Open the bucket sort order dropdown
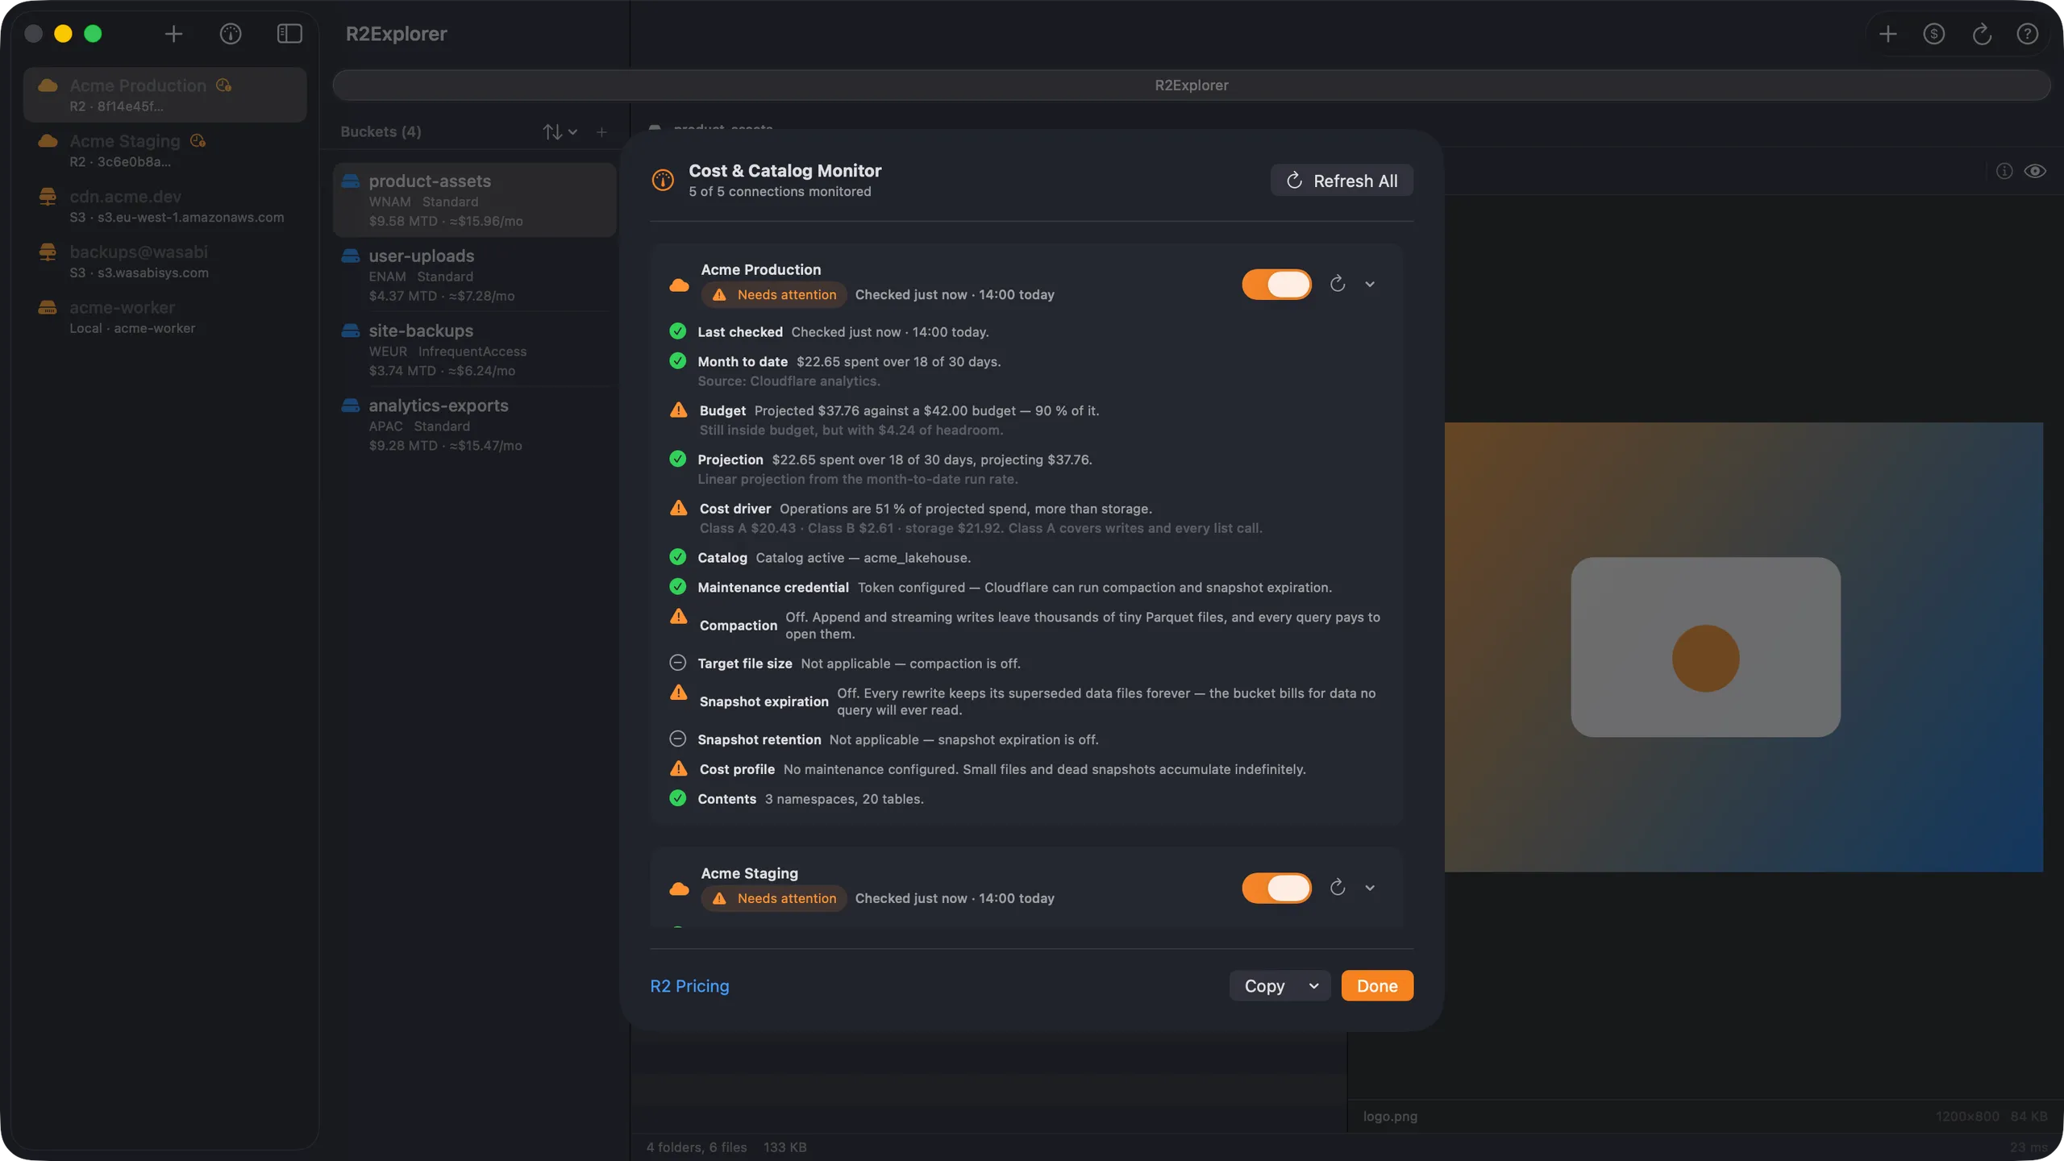The width and height of the screenshot is (2064, 1161). coord(560,132)
